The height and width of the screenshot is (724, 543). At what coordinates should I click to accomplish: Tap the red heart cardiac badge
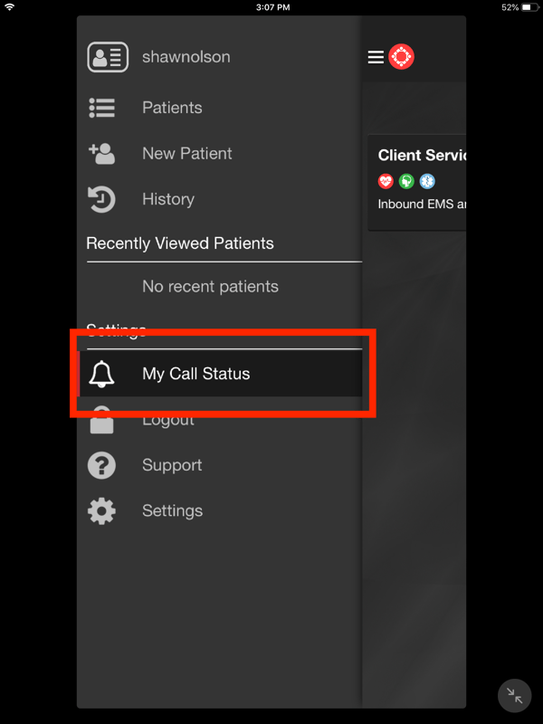pos(386,181)
